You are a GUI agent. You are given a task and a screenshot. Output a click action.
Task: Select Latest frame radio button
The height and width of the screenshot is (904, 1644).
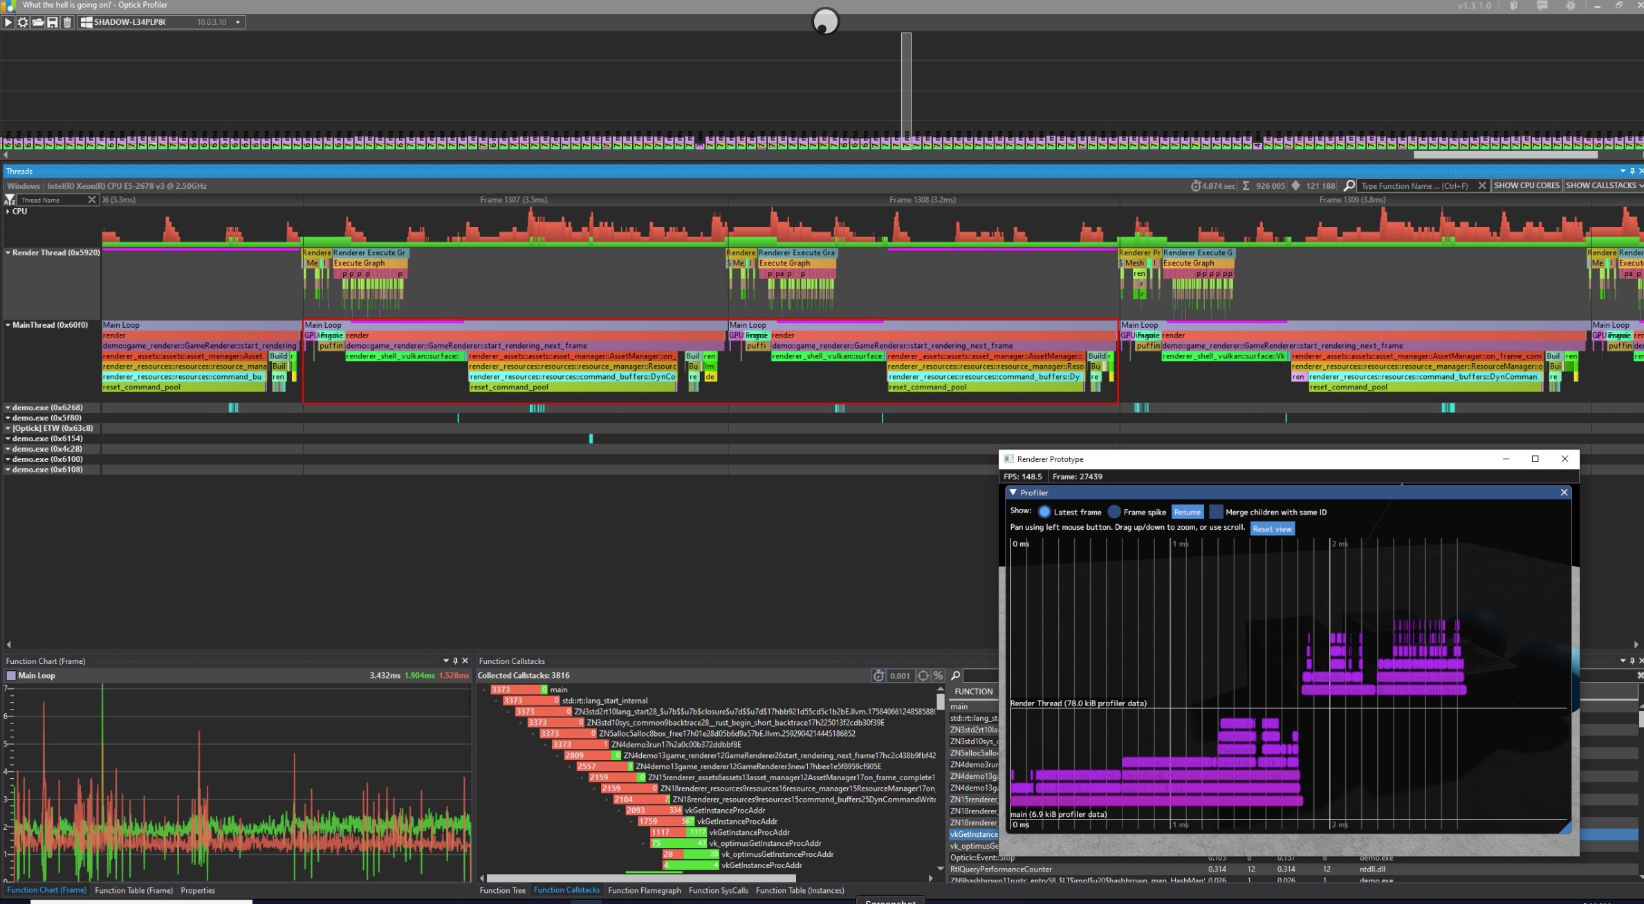1044,512
